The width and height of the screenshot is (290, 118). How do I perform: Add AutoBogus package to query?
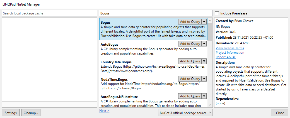(x=190, y=44)
